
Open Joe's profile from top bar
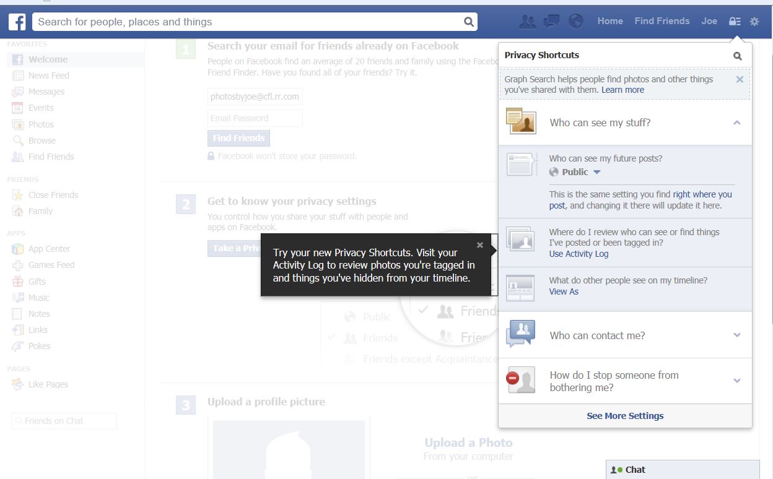[x=709, y=21]
